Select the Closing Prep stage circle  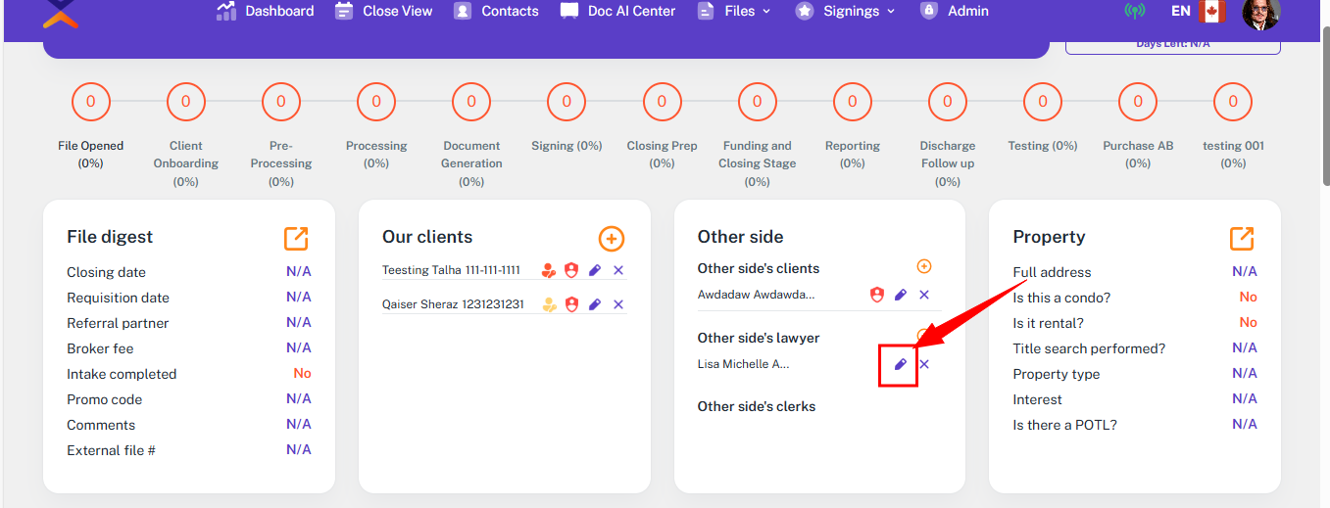(662, 102)
